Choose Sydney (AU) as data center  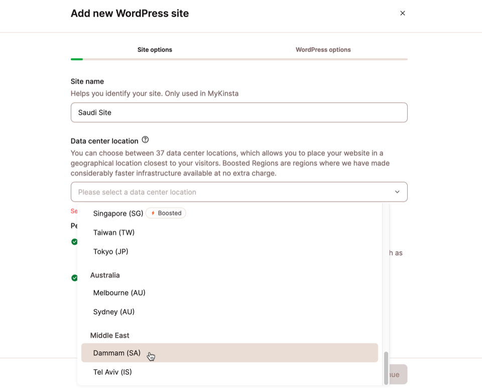(113, 312)
